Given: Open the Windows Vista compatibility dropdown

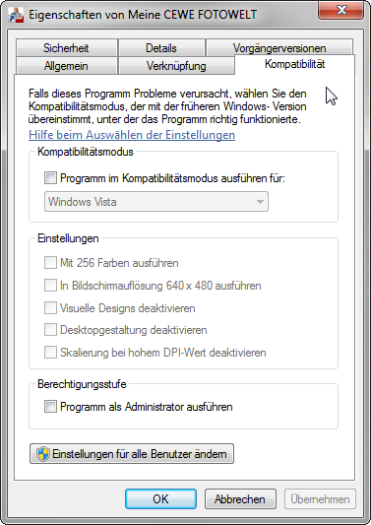Looking at the screenshot, I should click(x=156, y=202).
